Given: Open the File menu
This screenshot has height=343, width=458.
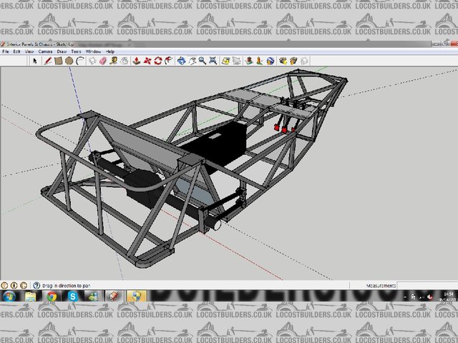Looking at the screenshot, I should click(6, 52).
